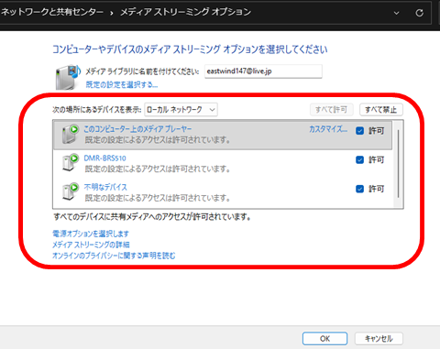Click the コンピューターやデバイスのメディア ストリーミング heading

(190, 49)
